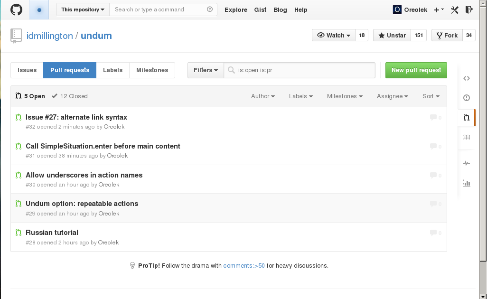Click the sign out icon
The height and width of the screenshot is (299, 487).
(469, 9)
